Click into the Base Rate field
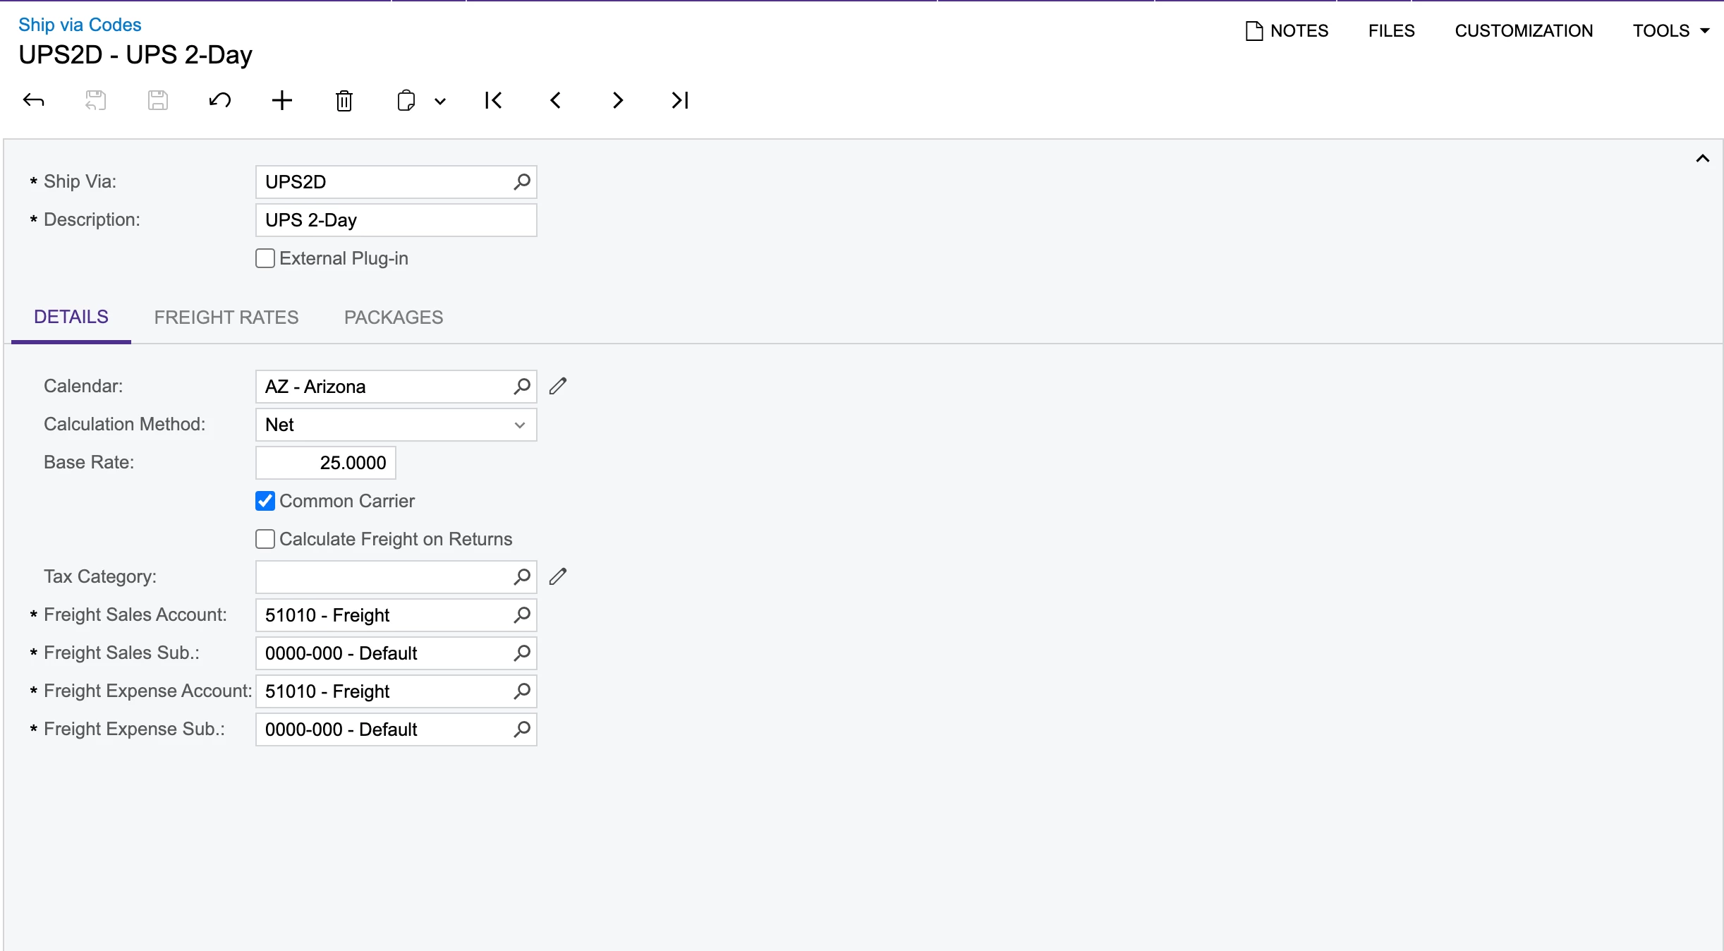The width and height of the screenshot is (1724, 951). click(x=326, y=463)
